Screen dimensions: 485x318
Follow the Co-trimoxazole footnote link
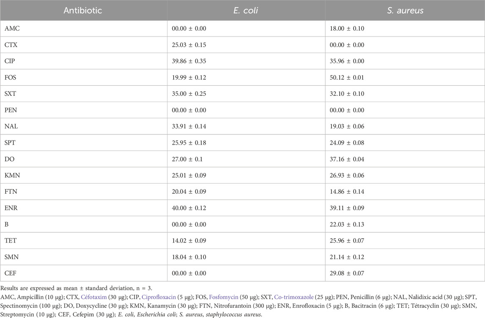294,297
